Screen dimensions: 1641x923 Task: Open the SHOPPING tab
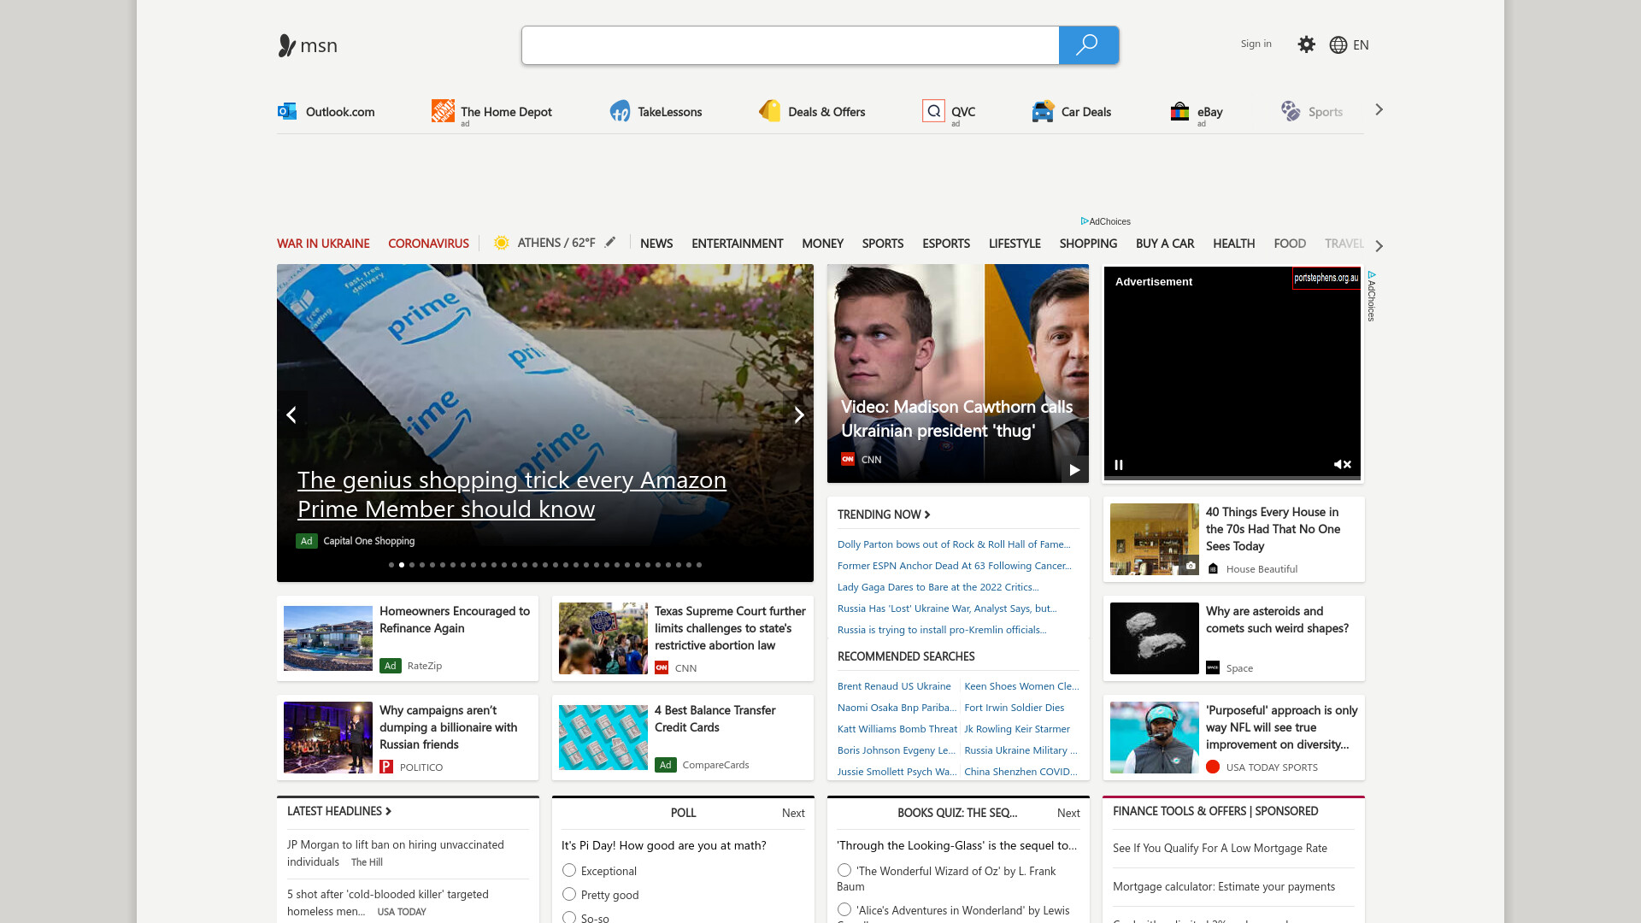tap(1088, 244)
